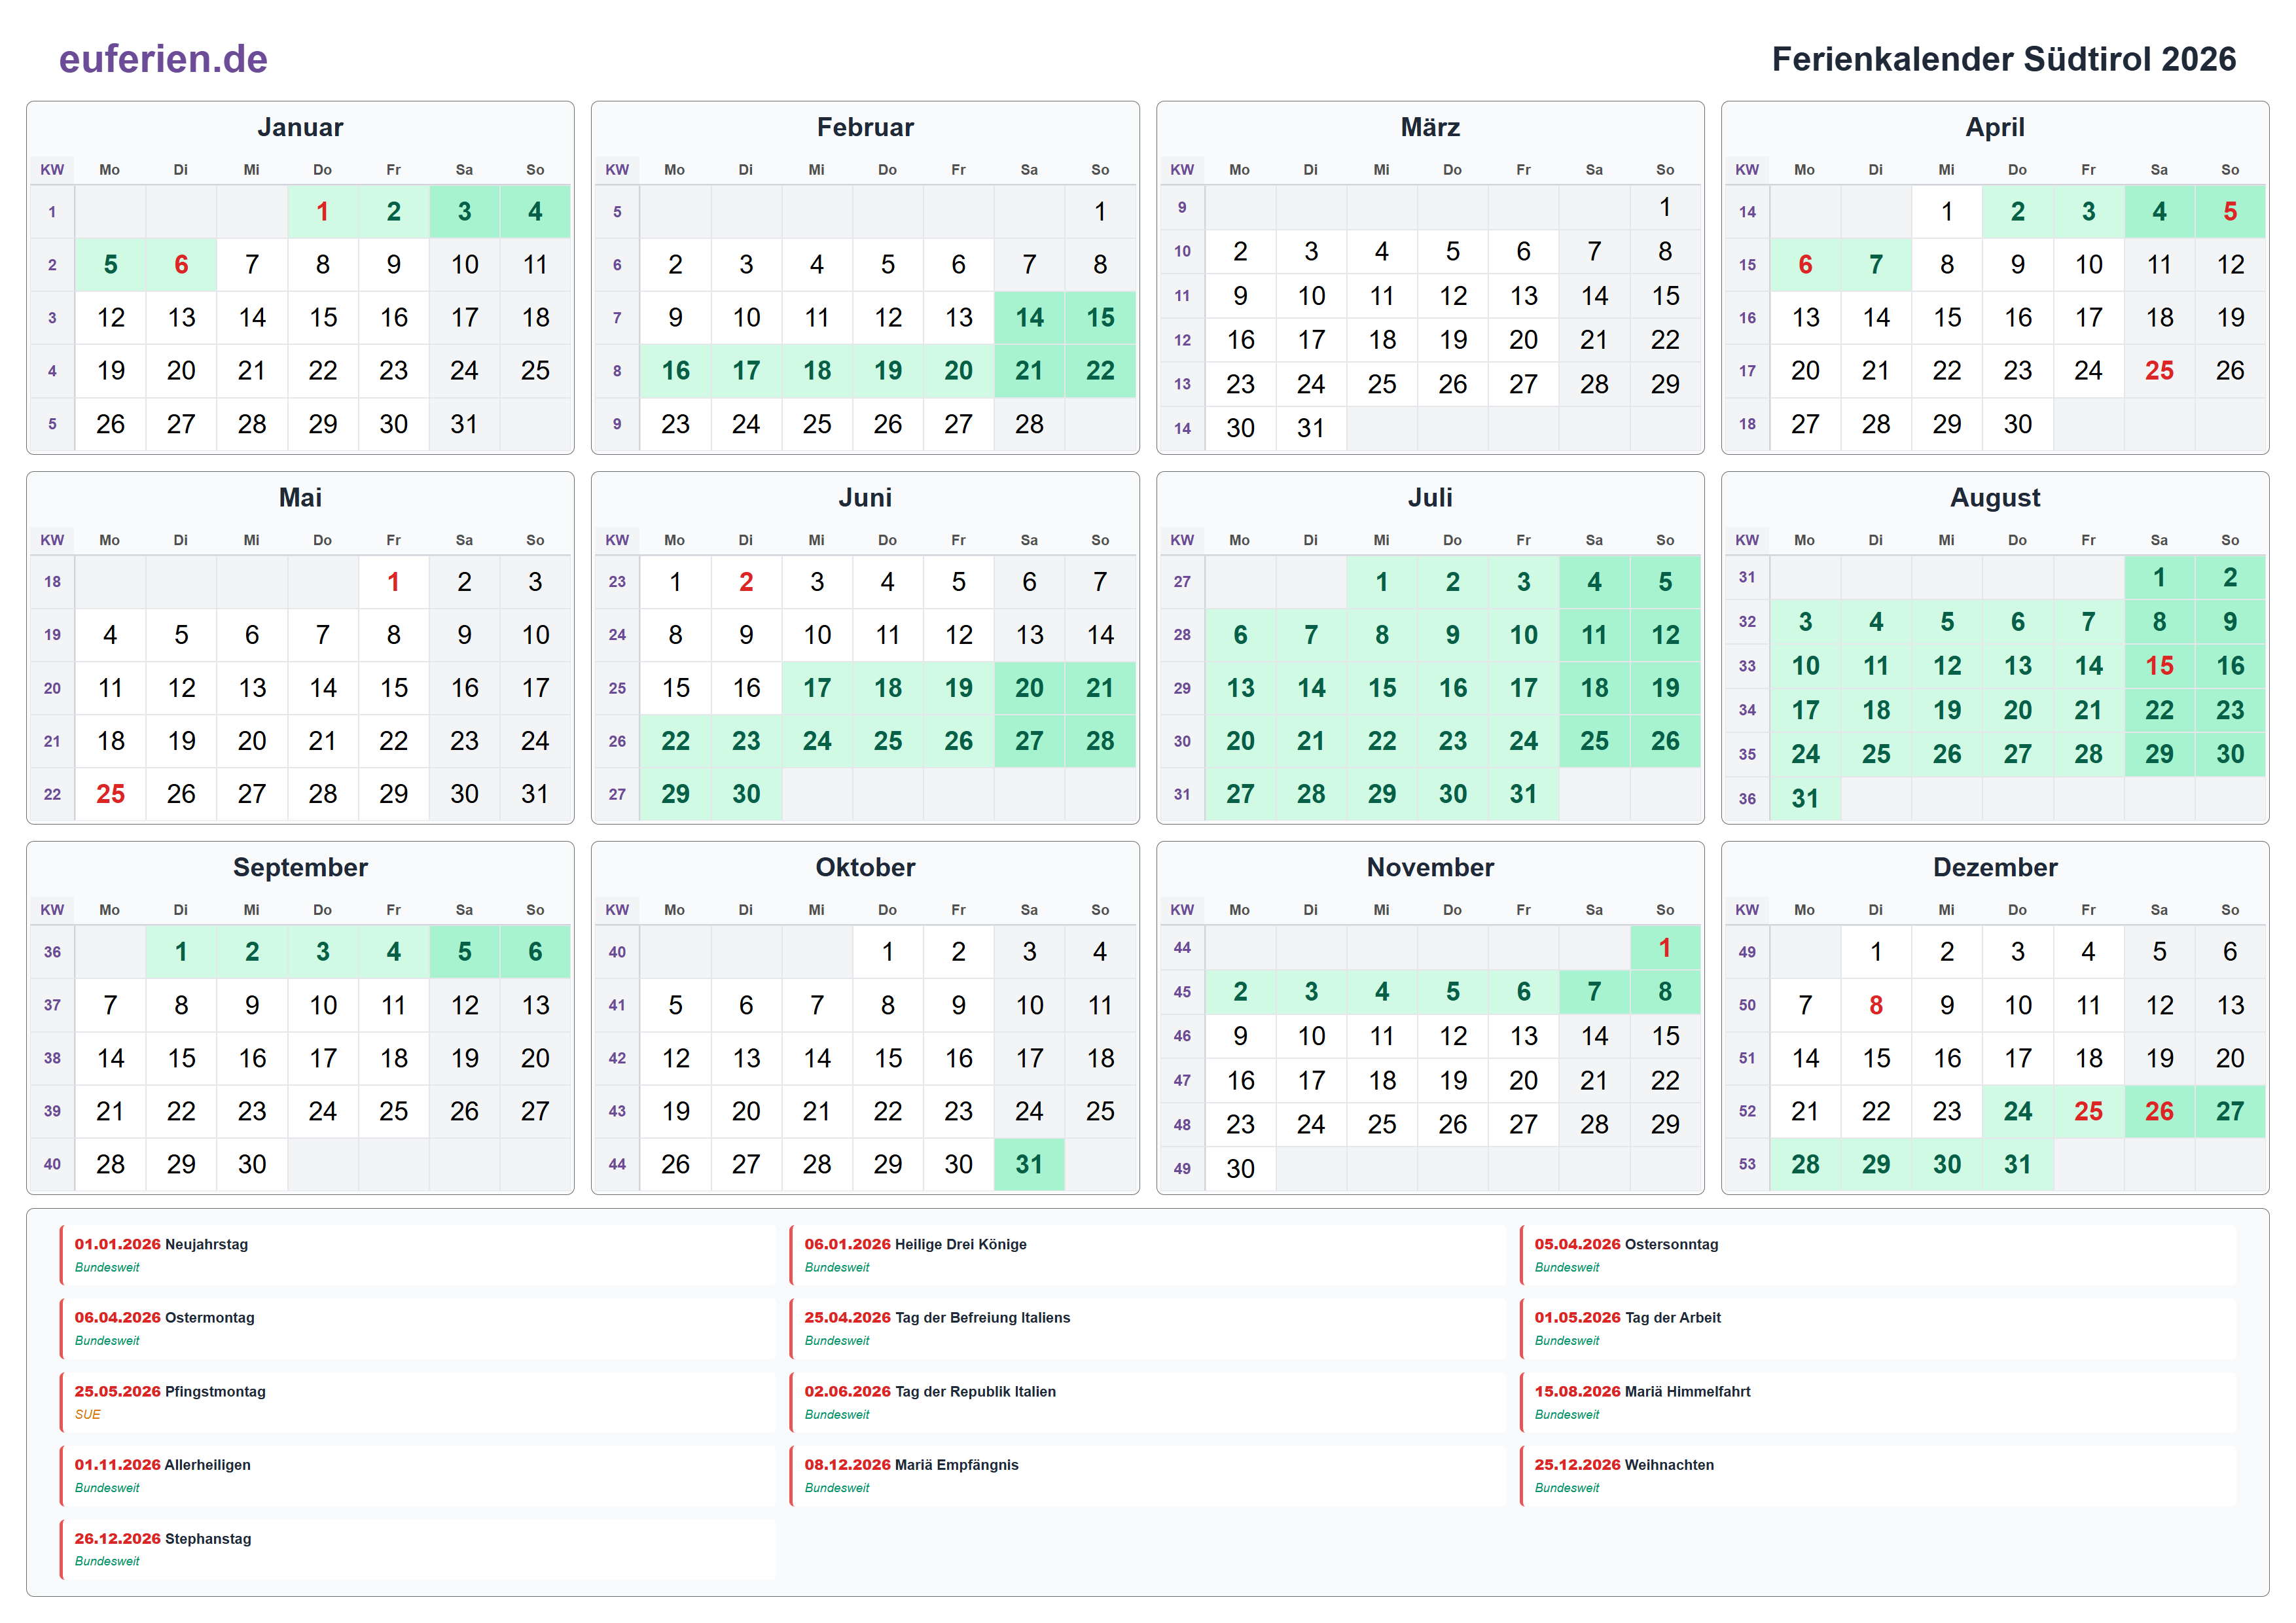Select the Oktober month heading
Viewport: 2296px width, 1623px height.
(x=865, y=867)
